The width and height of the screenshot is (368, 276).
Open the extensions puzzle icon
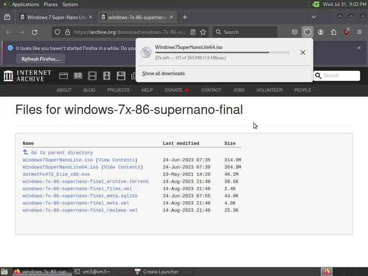coord(333,32)
